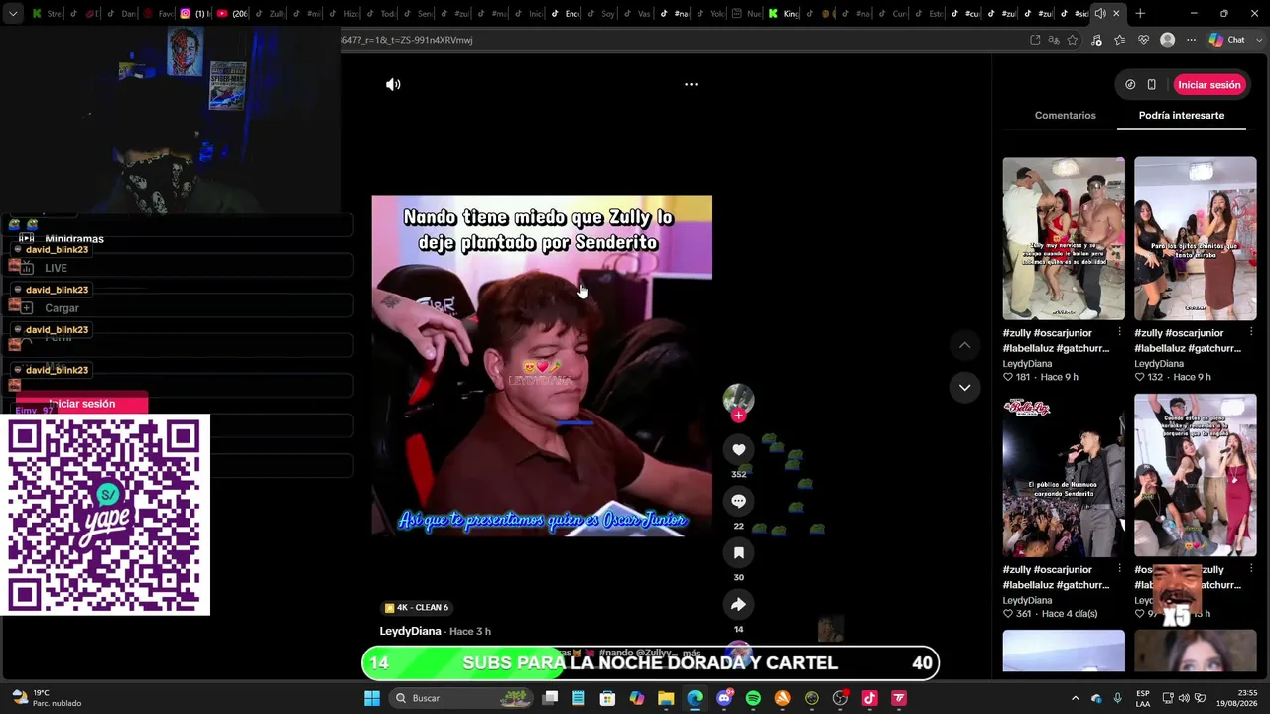Open the video's three-dot options menu
Image resolution: width=1270 pixels, height=714 pixels.
click(x=691, y=85)
